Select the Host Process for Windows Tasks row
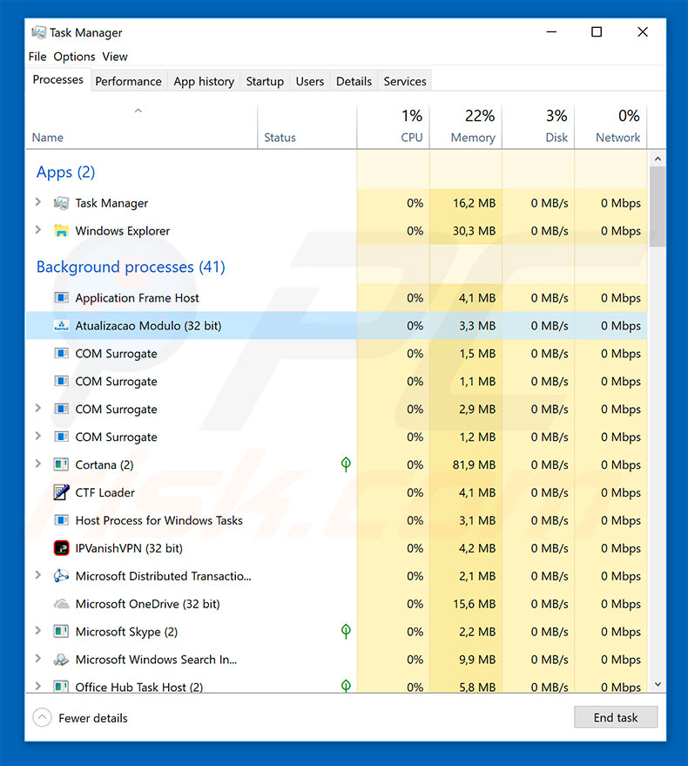This screenshot has height=766, width=688. (159, 520)
